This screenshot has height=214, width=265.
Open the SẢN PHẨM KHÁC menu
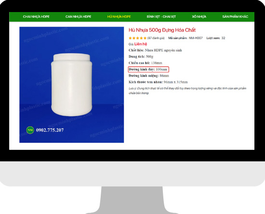(x=235, y=16)
